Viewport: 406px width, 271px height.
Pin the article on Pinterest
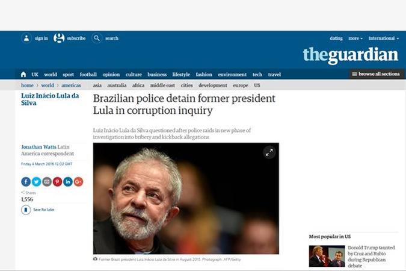tap(58, 181)
